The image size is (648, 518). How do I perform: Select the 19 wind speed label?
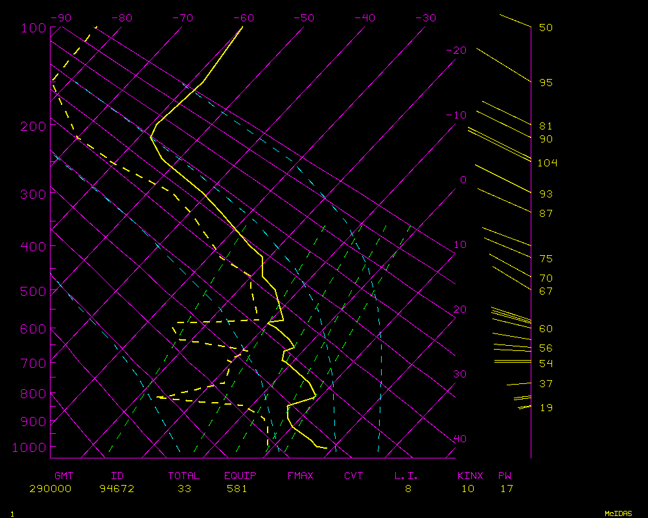tap(546, 408)
